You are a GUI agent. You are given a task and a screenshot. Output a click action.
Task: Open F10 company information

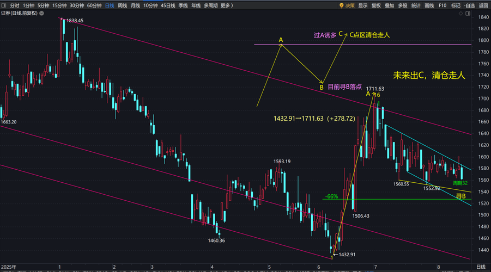[x=442, y=5]
